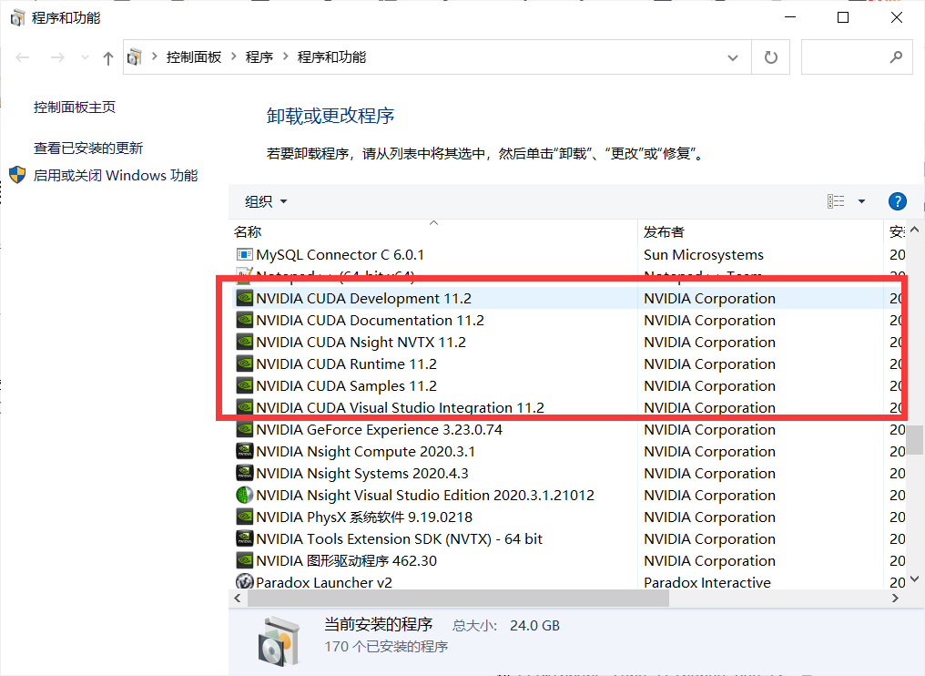Viewport: 925px width, 676px height.
Task: Click the NVIDIA GeForce Experience program icon
Action: (244, 429)
